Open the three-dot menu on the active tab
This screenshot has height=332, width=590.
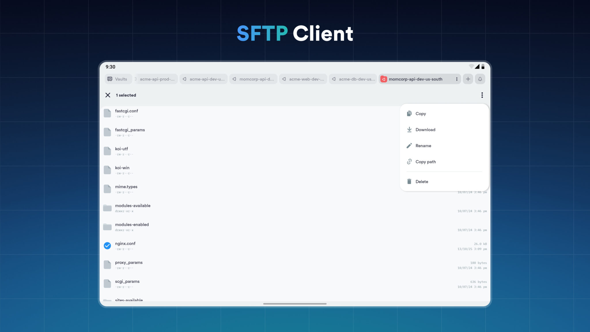click(457, 79)
